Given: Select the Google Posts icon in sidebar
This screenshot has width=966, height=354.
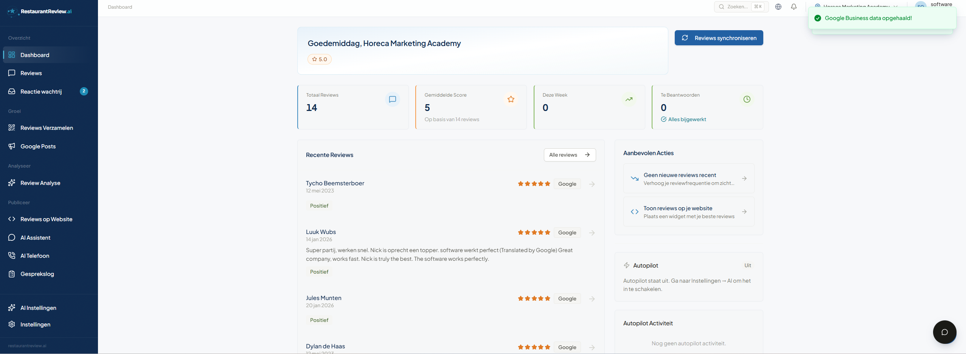Looking at the screenshot, I should coord(12,146).
